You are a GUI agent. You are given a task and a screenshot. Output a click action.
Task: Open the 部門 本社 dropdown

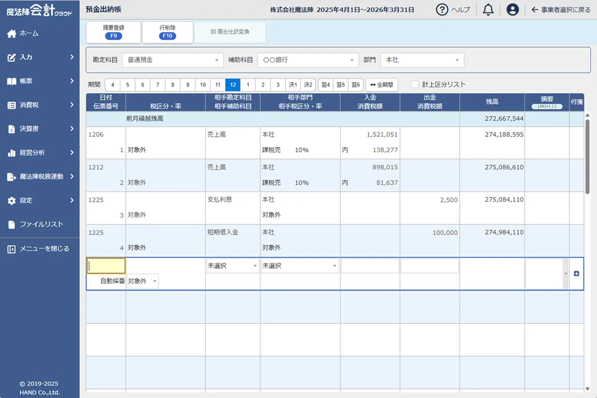(x=422, y=60)
